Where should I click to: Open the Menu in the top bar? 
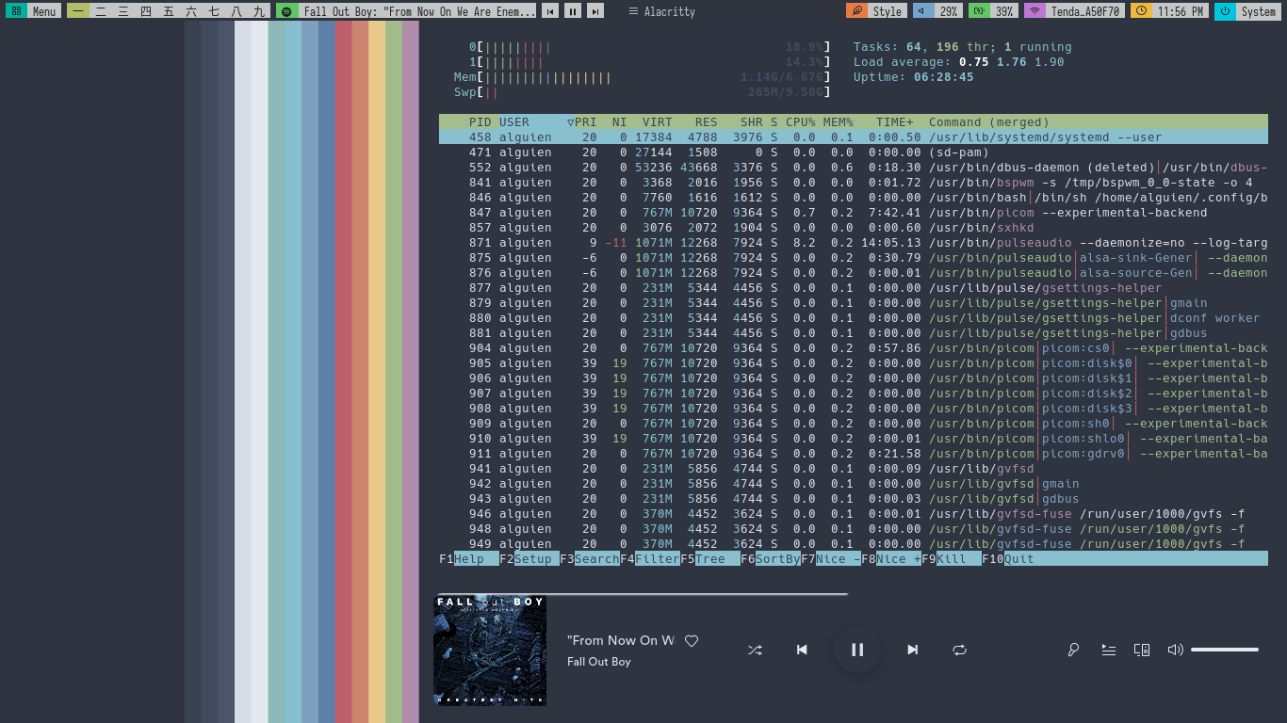point(32,12)
